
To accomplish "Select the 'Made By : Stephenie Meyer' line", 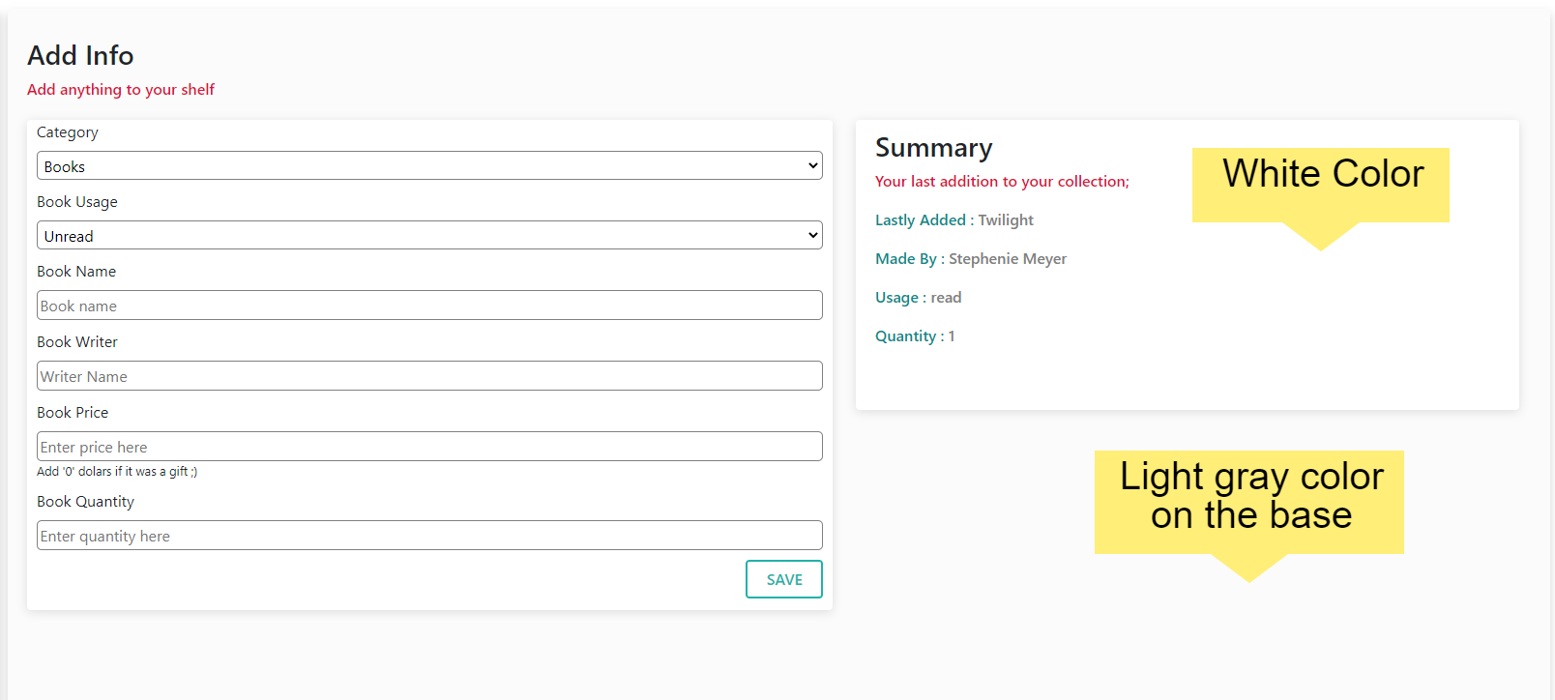I will coord(971,259).
